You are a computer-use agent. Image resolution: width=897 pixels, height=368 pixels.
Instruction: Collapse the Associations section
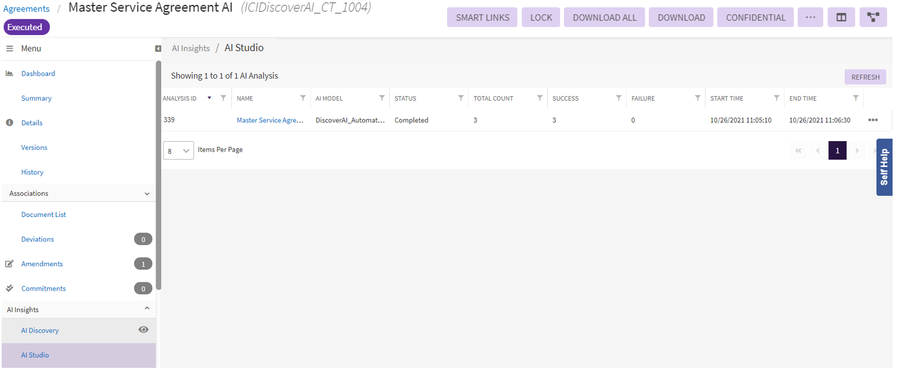147,194
